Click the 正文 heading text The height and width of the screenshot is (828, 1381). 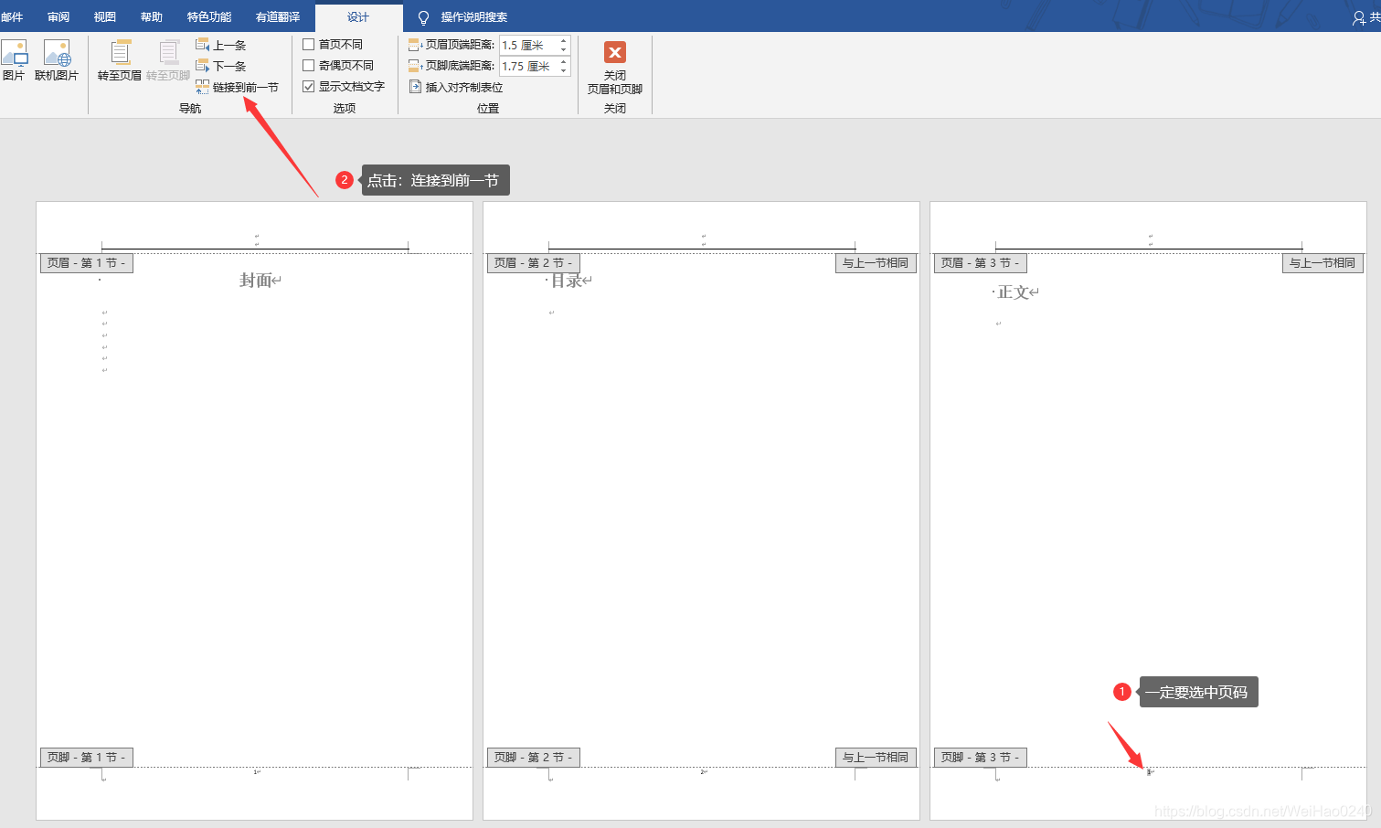pyautogui.click(x=1014, y=292)
